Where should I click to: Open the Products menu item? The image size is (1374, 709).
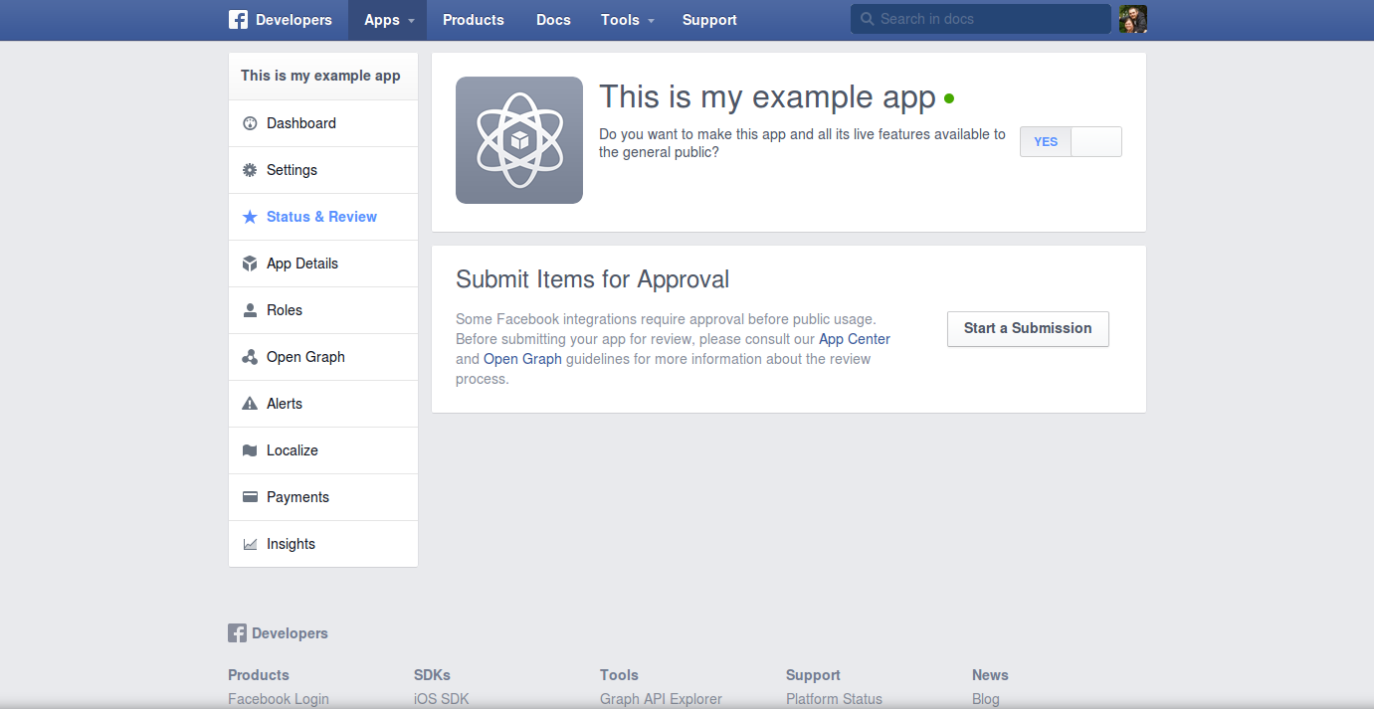[x=474, y=20]
